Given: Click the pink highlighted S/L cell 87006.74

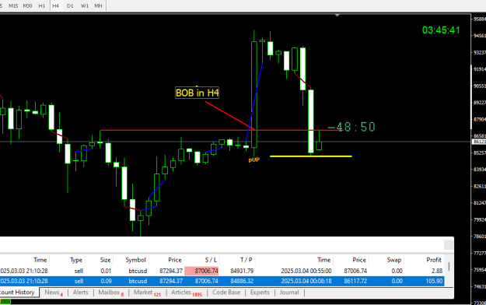Looking at the screenshot, I should [x=201, y=271].
